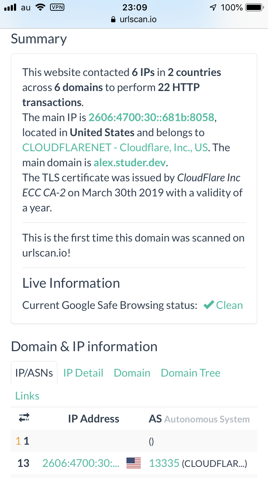Tap the truncated 2606:4700:30 IP address in table
The image size is (268, 478).
tap(81, 463)
